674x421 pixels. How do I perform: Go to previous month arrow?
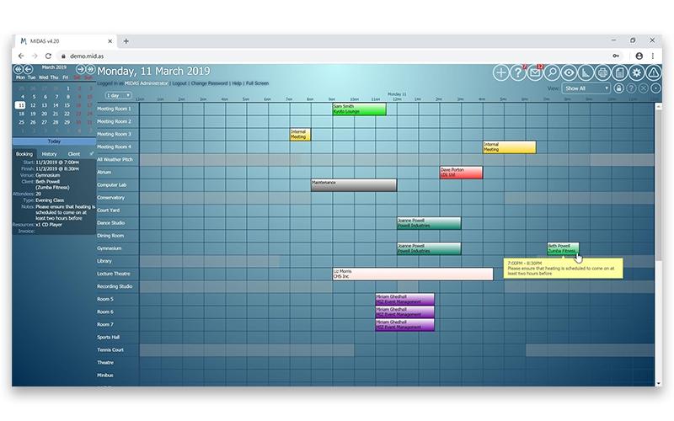click(29, 69)
